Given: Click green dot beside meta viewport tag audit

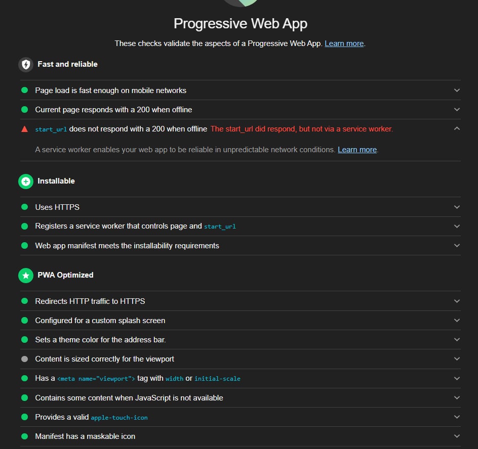Looking at the screenshot, I should [x=25, y=378].
